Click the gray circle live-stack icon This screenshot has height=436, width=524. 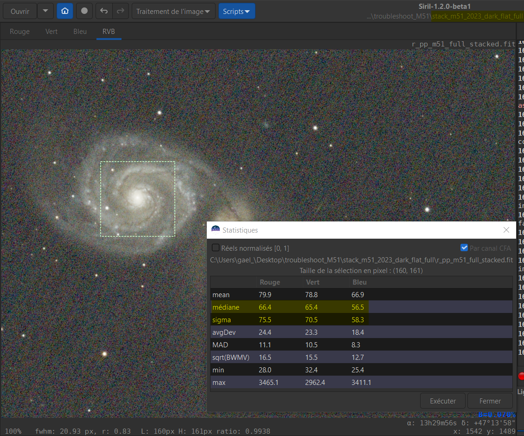[x=84, y=11]
